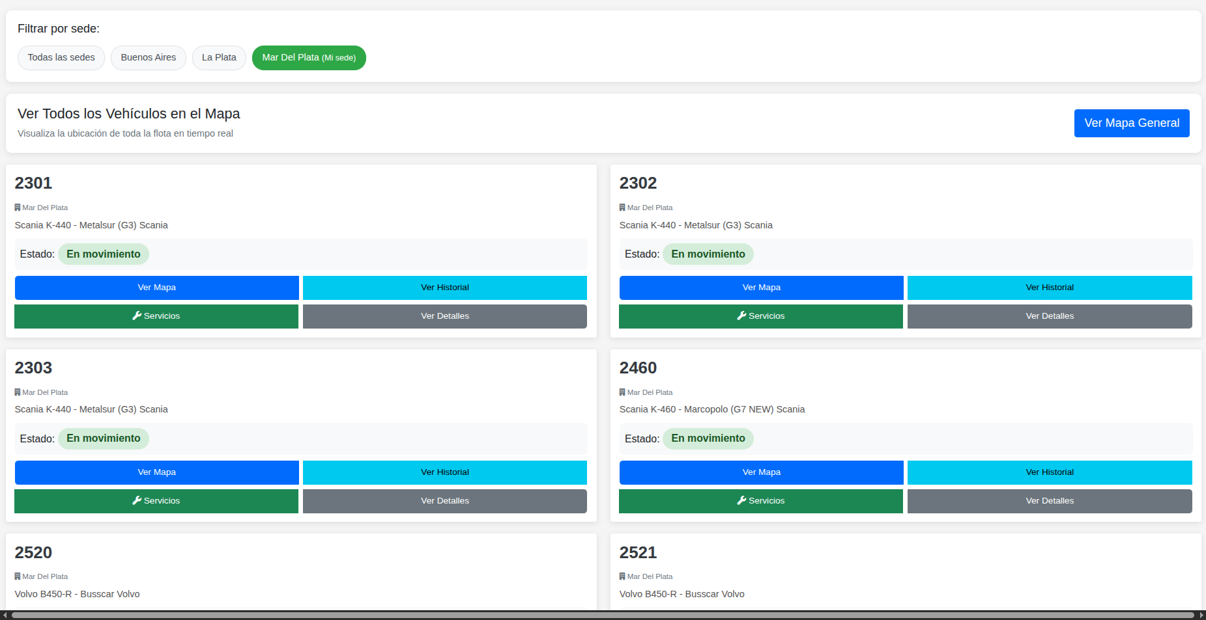Filter vehicles by La Plata
Screen dimensions: 1206x620
pos(219,58)
